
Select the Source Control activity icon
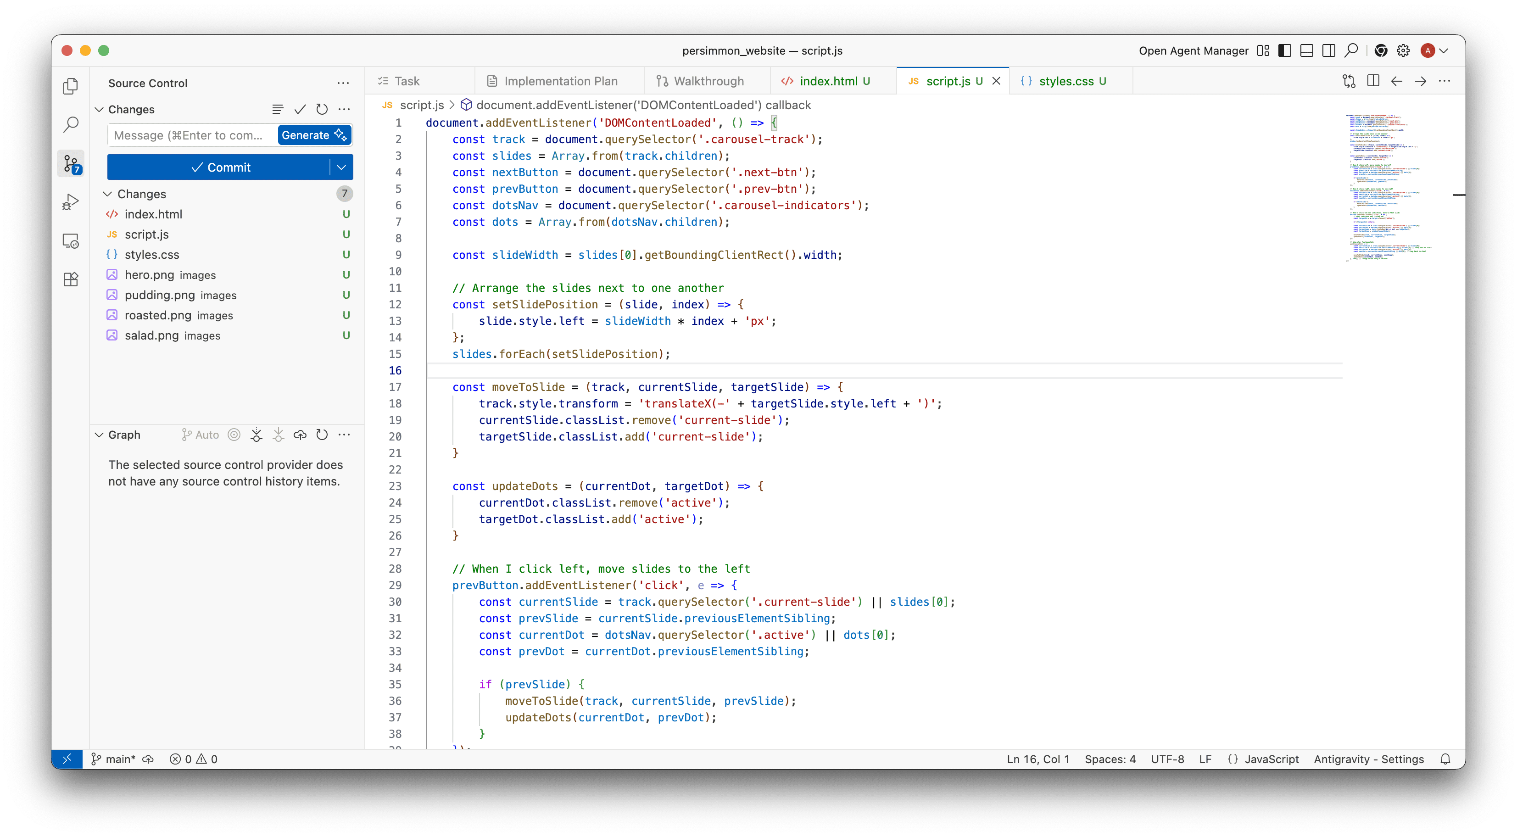(71, 164)
